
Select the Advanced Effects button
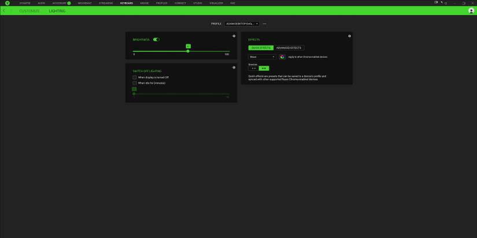(x=289, y=48)
